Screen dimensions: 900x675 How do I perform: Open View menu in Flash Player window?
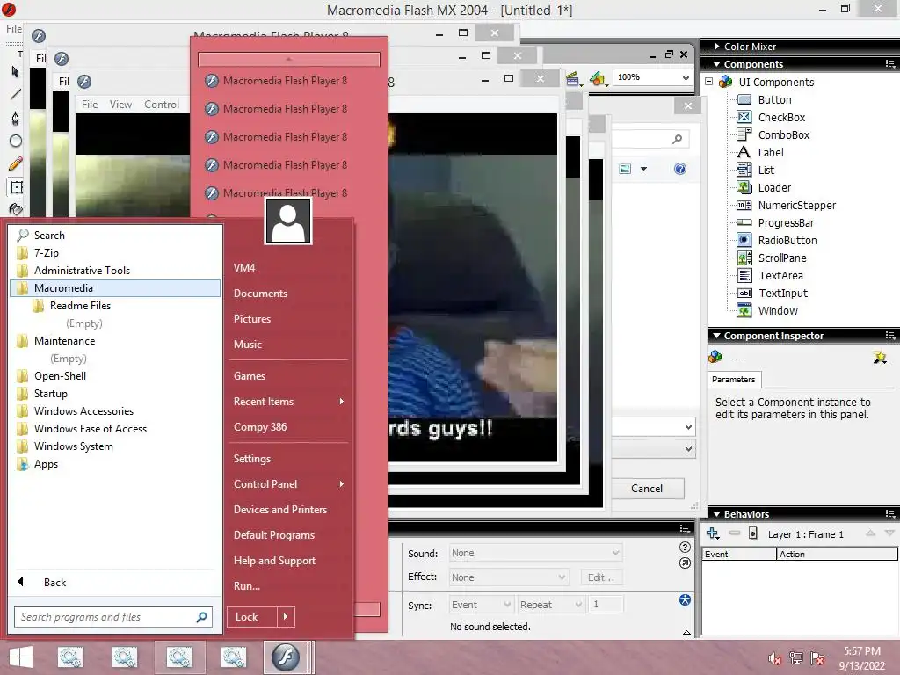120,105
